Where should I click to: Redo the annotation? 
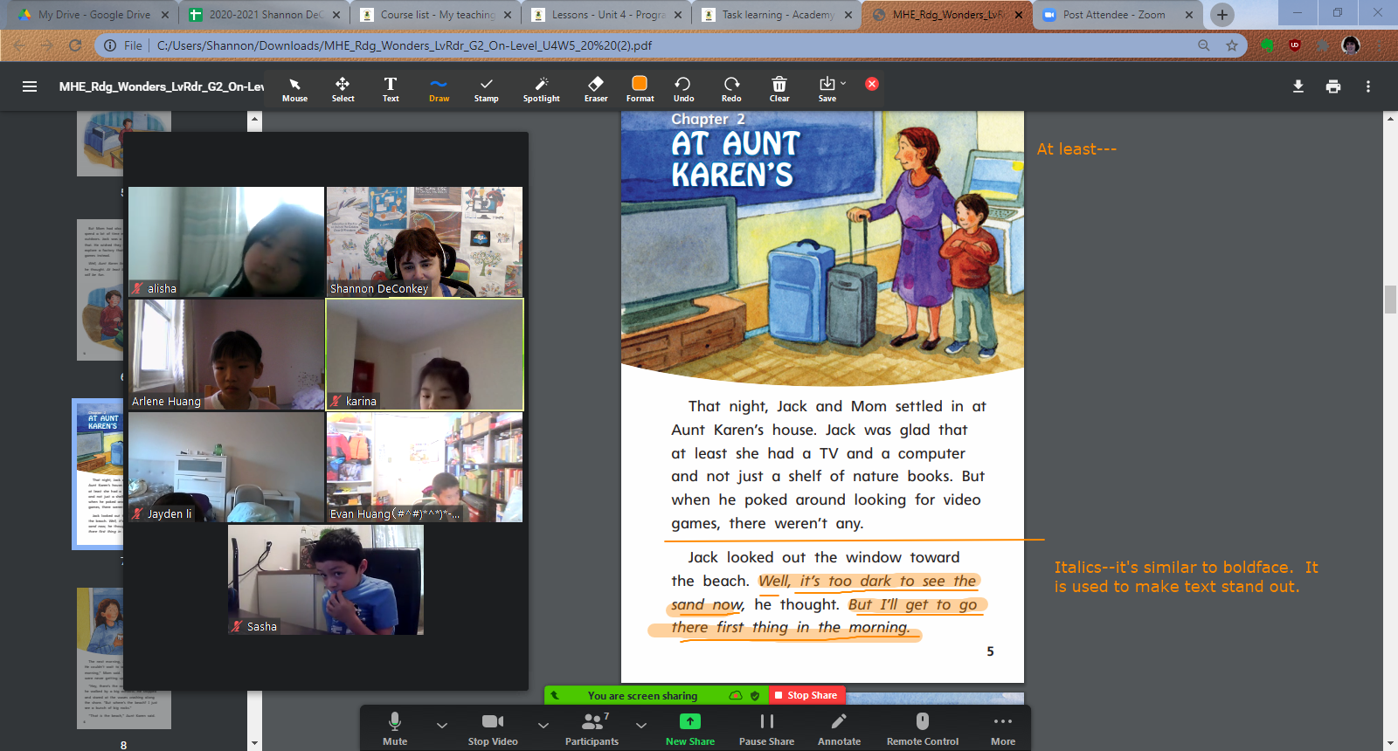point(731,89)
